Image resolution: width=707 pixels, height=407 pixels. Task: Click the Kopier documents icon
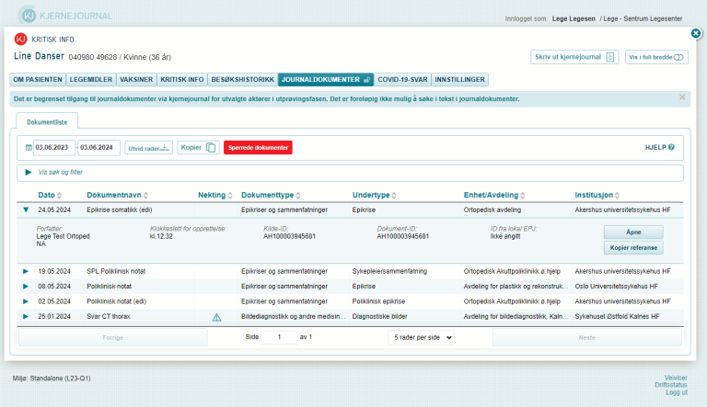click(211, 147)
